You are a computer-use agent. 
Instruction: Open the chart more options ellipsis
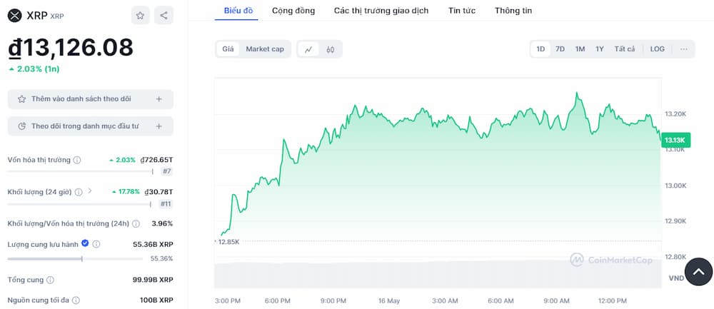(x=683, y=49)
